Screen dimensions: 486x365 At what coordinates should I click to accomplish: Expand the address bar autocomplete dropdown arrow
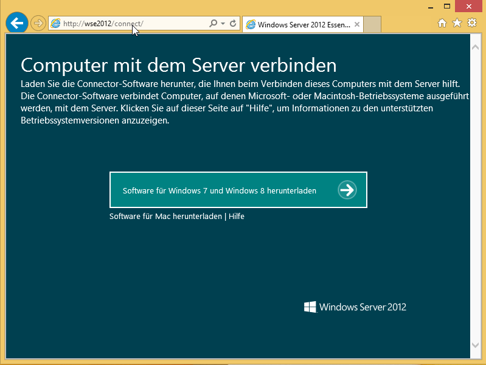223,24
